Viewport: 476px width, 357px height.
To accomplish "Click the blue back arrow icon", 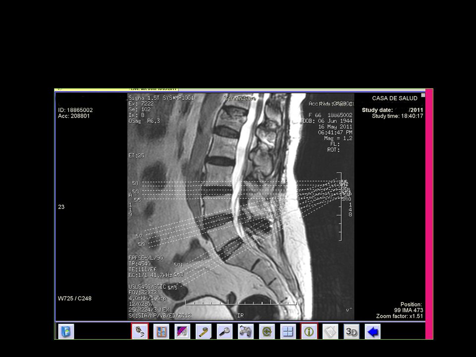I will pos(372,332).
